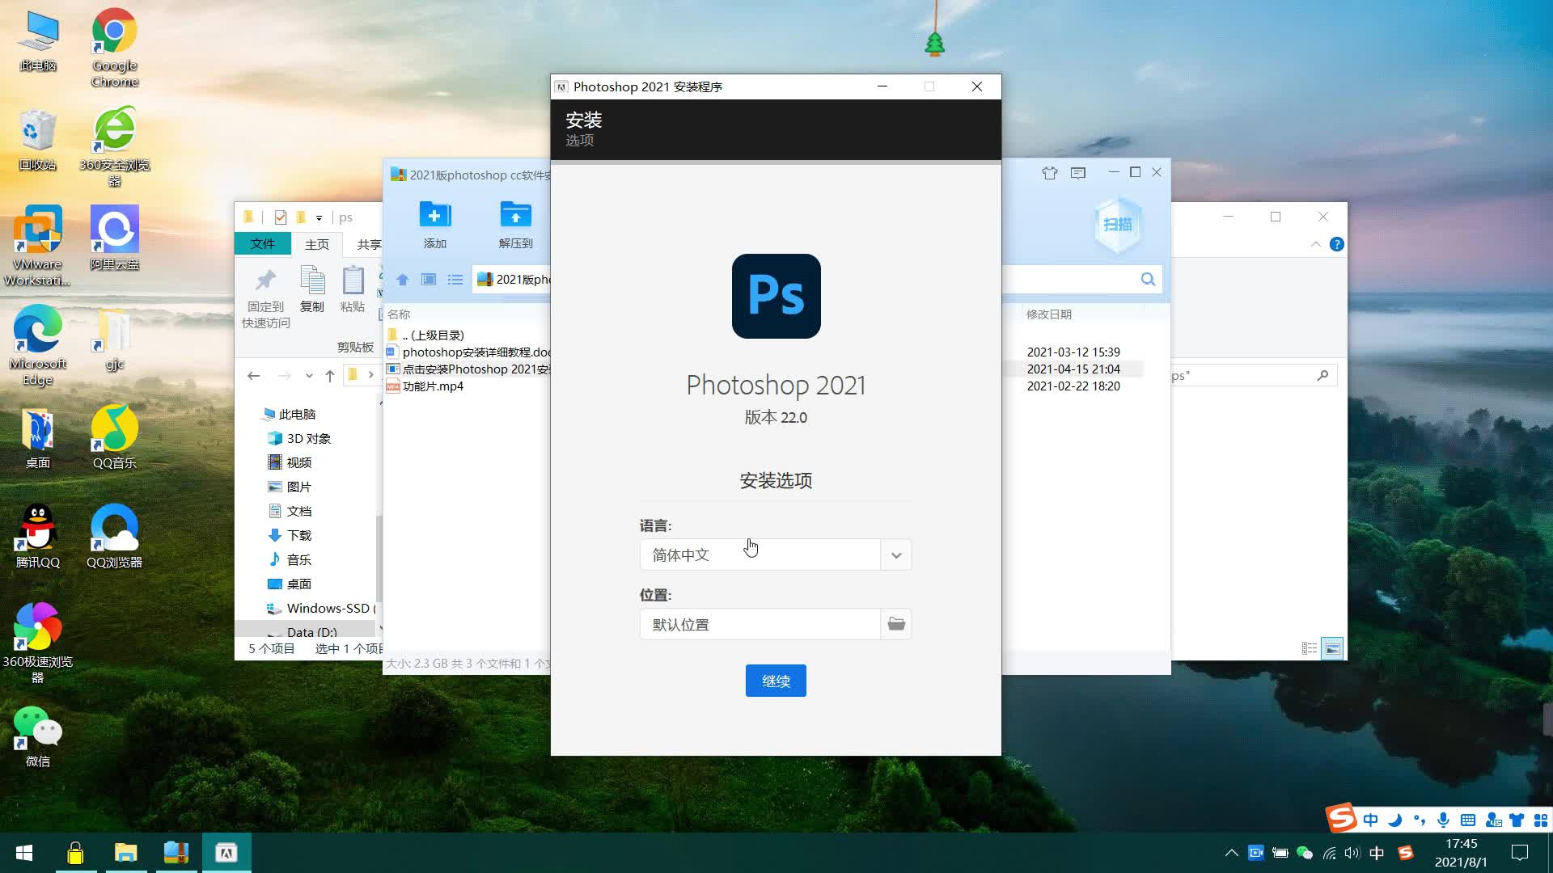Click the Adobe installer taskbar icon
Image resolution: width=1553 pixels, height=873 pixels.
click(x=226, y=853)
